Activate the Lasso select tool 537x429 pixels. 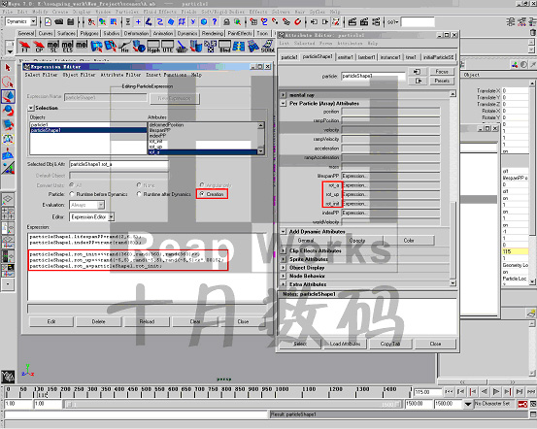click(8, 82)
